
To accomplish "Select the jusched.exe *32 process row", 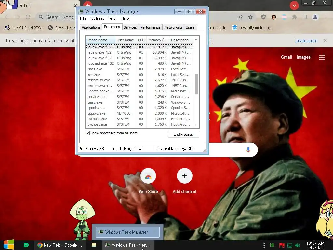I will click(140, 63).
